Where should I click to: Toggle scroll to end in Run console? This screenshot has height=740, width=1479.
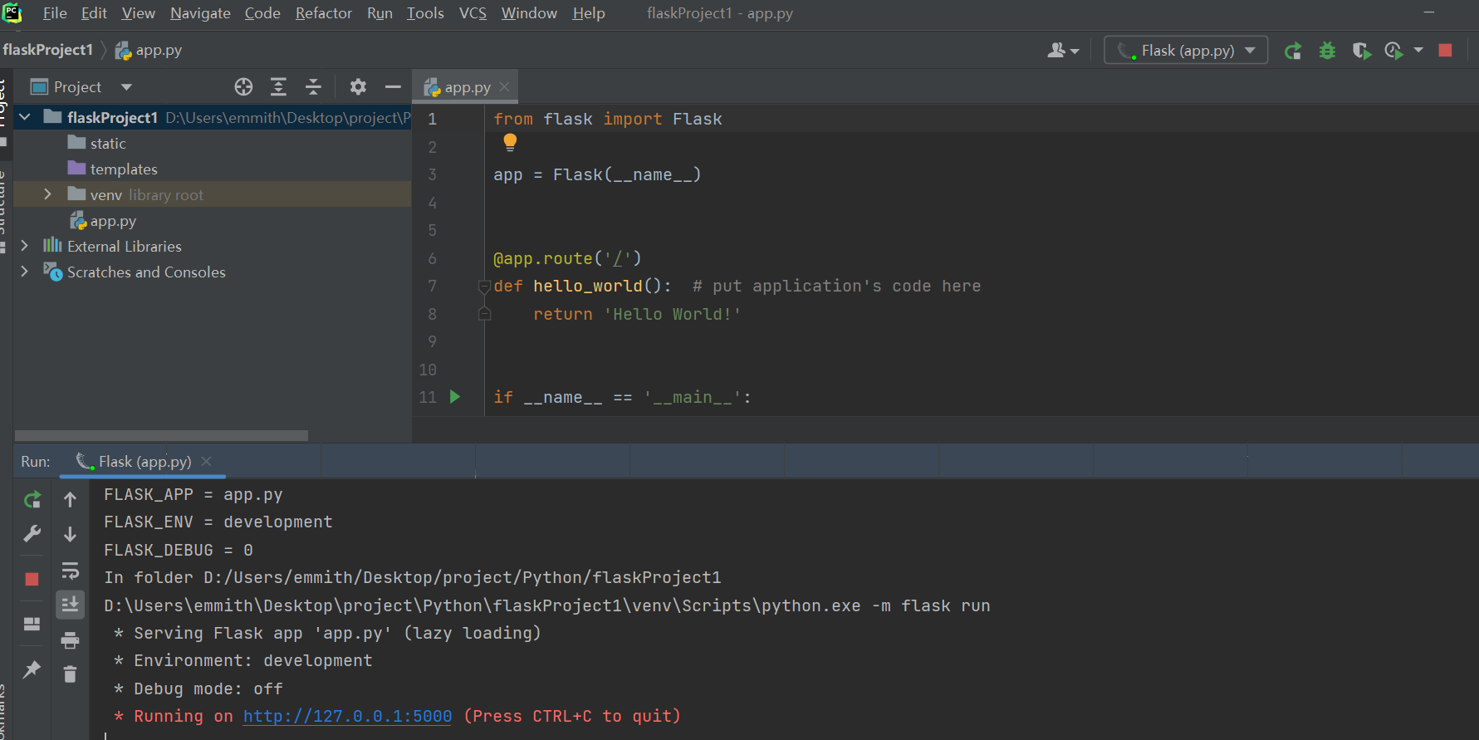click(71, 605)
